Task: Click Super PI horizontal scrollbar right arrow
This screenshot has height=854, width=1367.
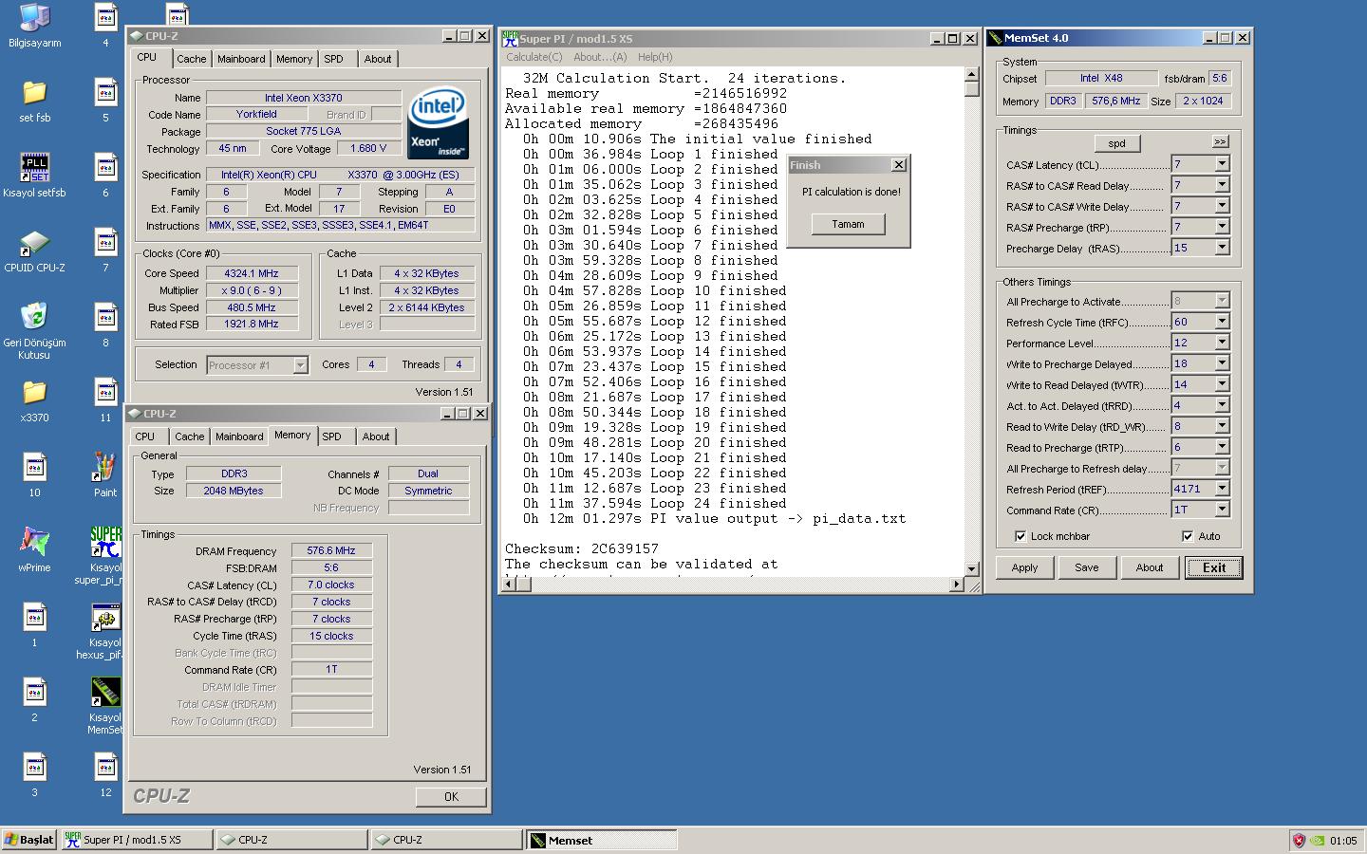Action: tap(956, 584)
